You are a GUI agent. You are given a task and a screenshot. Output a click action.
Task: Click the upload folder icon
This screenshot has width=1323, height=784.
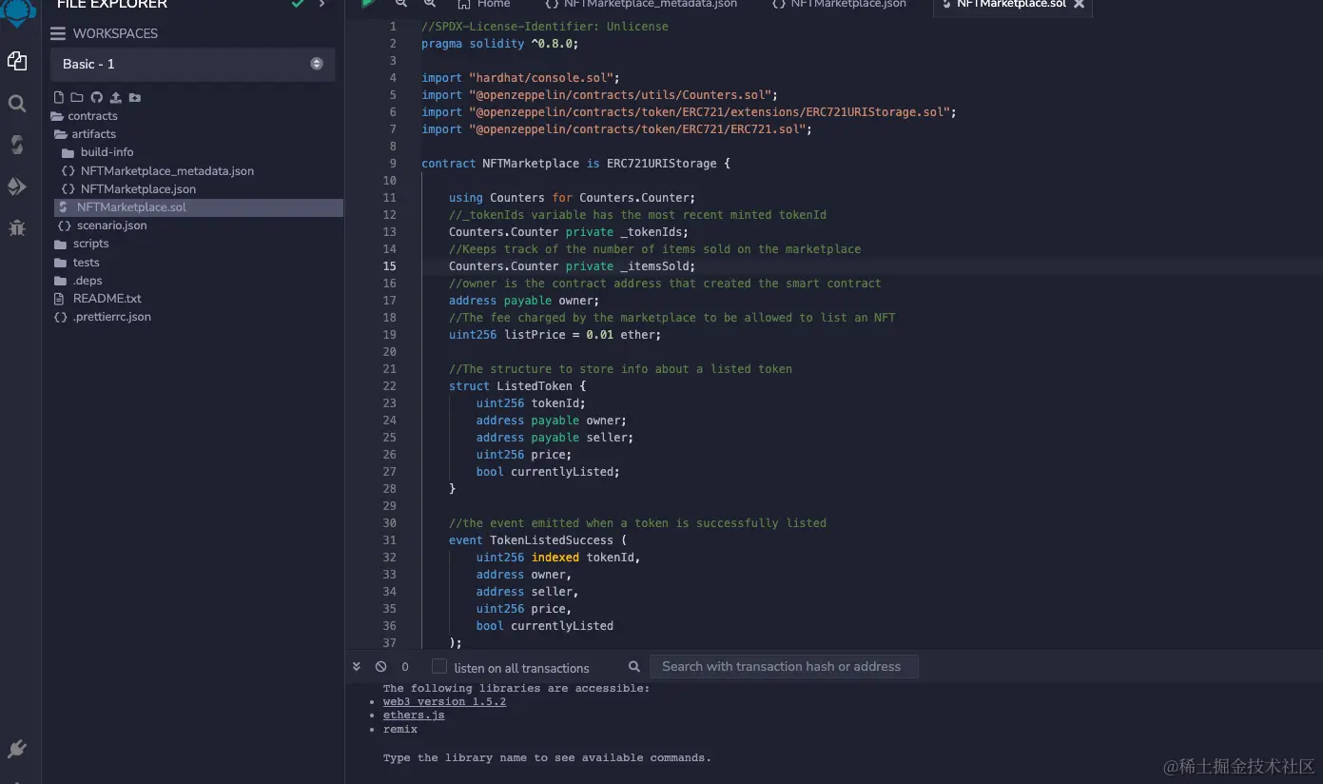click(x=135, y=97)
